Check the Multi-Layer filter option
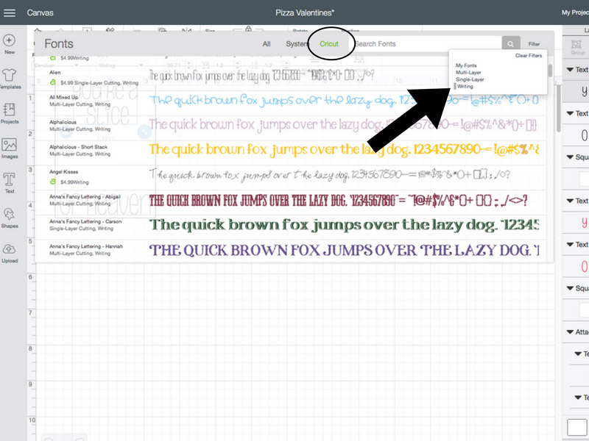This screenshot has height=441, width=589. pyautogui.click(x=468, y=72)
